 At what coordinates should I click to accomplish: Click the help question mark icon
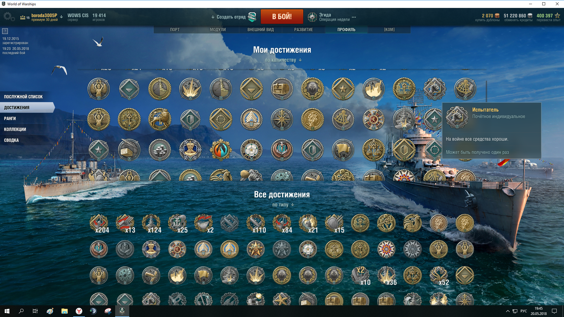click(x=5, y=31)
